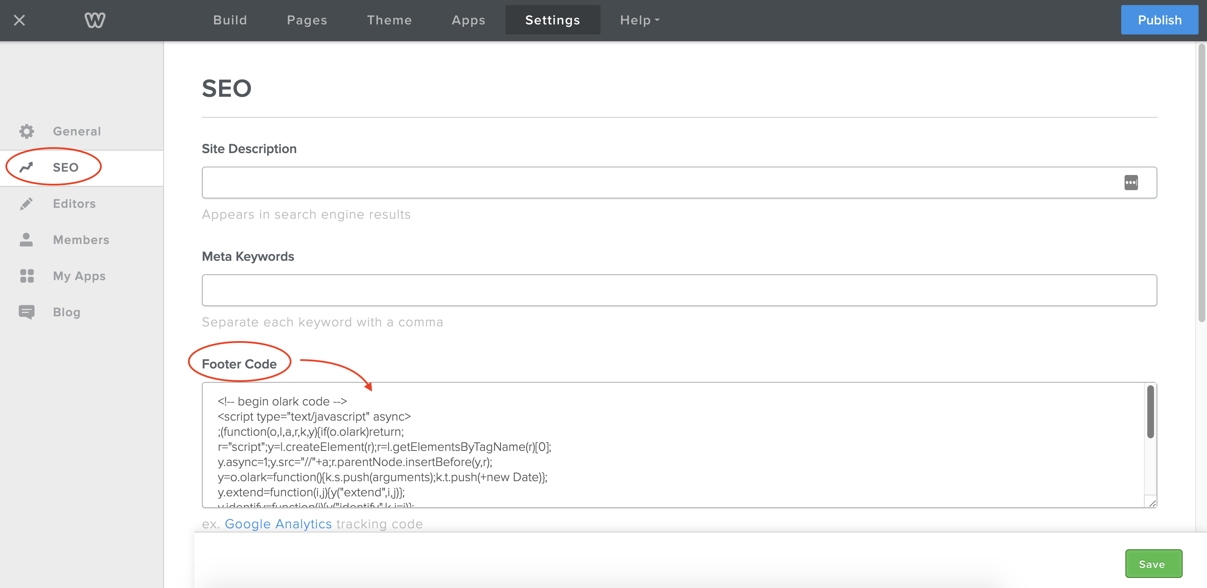Image resolution: width=1207 pixels, height=588 pixels.
Task: Go to the Theme tab
Action: tap(389, 20)
